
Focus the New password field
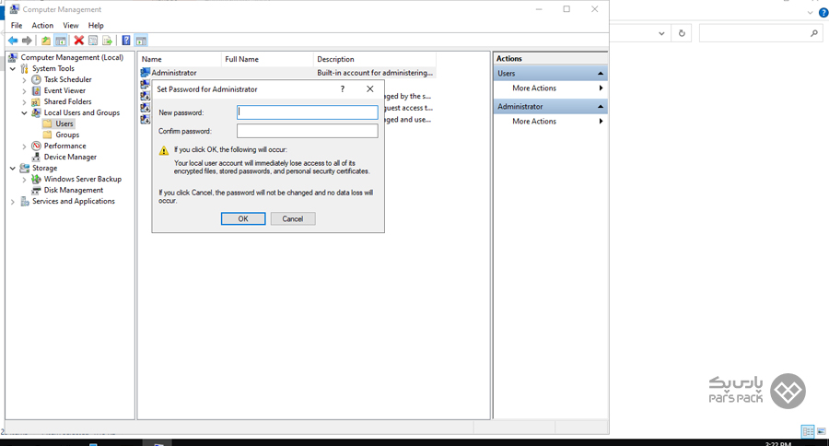click(x=307, y=112)
